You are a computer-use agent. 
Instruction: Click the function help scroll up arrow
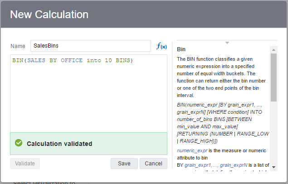273,50
